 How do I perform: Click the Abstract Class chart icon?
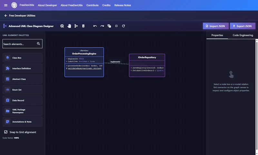7,79
